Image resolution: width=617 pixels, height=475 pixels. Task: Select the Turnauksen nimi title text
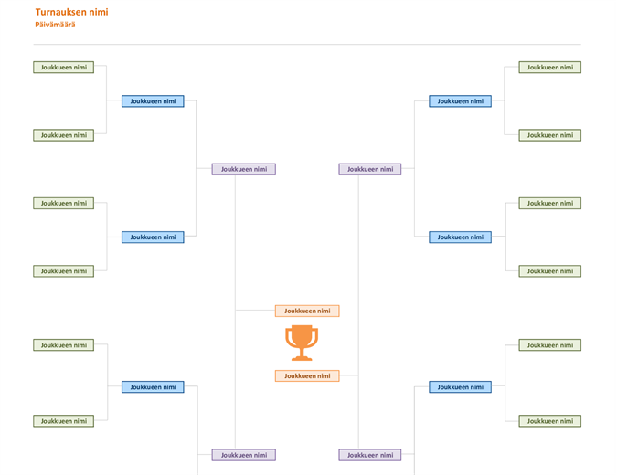[71, 12]
